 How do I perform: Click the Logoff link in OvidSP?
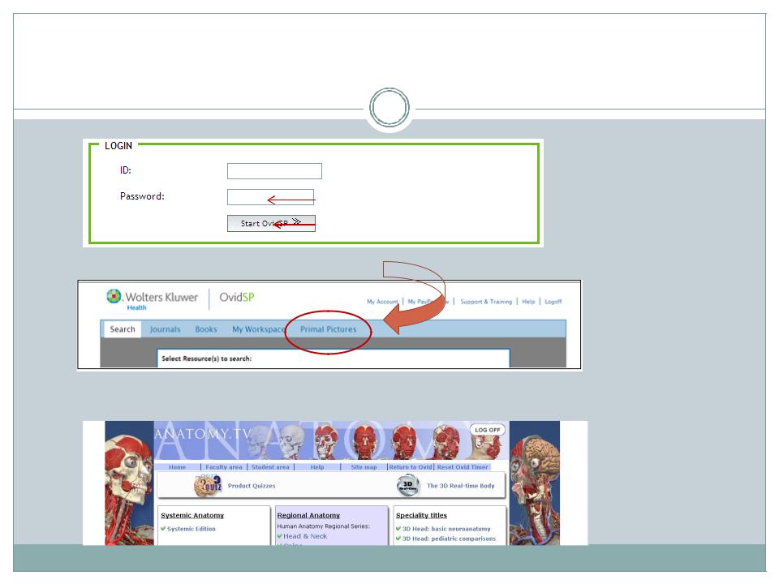coord(553,302)
